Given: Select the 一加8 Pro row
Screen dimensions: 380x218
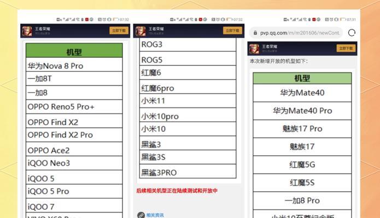Looking at the screenshot, I should [x=302, y=201].
